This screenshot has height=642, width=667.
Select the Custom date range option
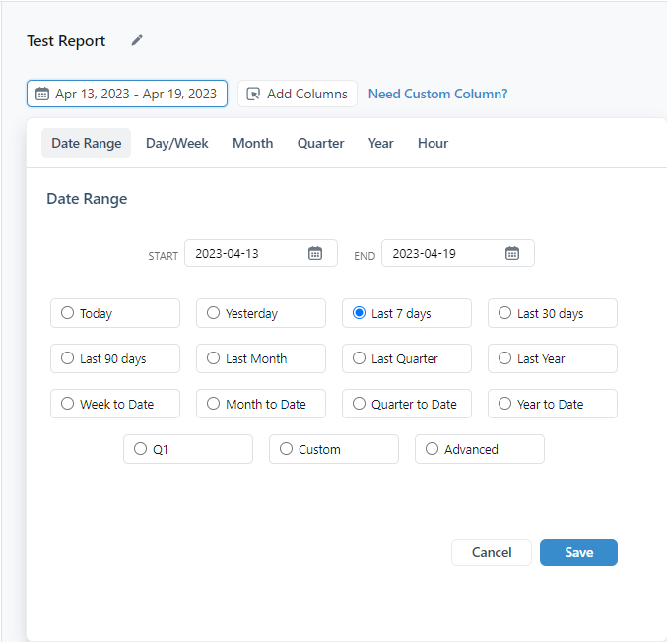(333, 449)
